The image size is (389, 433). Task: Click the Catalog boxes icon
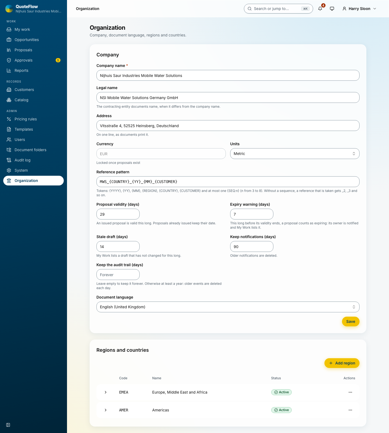point(9,100)
